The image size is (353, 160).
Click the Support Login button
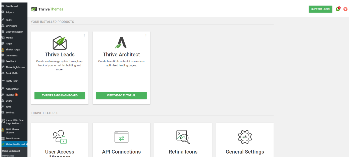(320, 9)
